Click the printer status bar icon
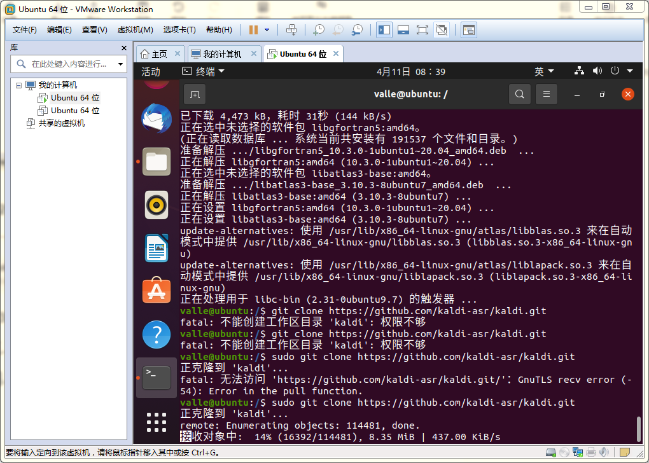Viewport: 649px width, 463px height. click(x=591, y=453)
